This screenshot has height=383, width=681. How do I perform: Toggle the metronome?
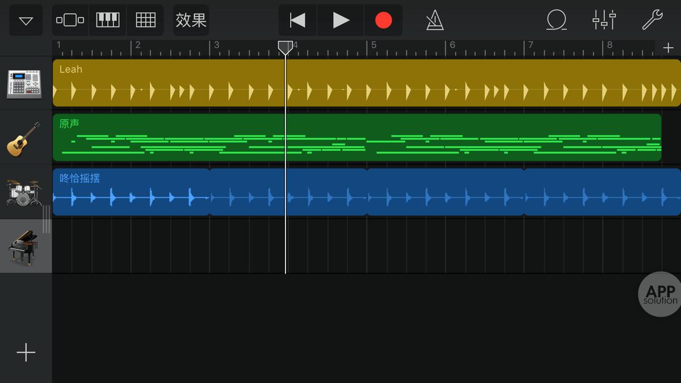[x=435, y=20]
